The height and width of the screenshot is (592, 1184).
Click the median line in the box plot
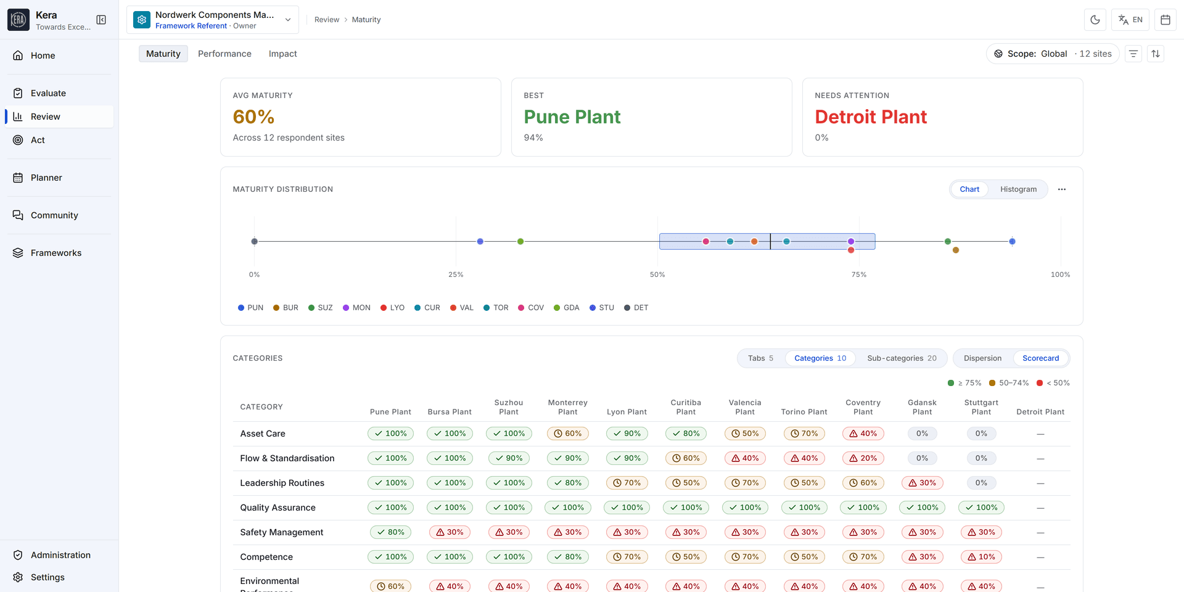point(770,241)
